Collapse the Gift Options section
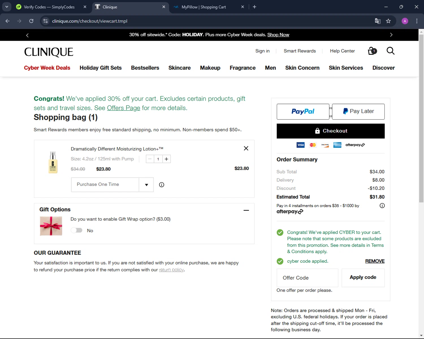The width and height of the screenshot is (424, 339). coord(246,210)
